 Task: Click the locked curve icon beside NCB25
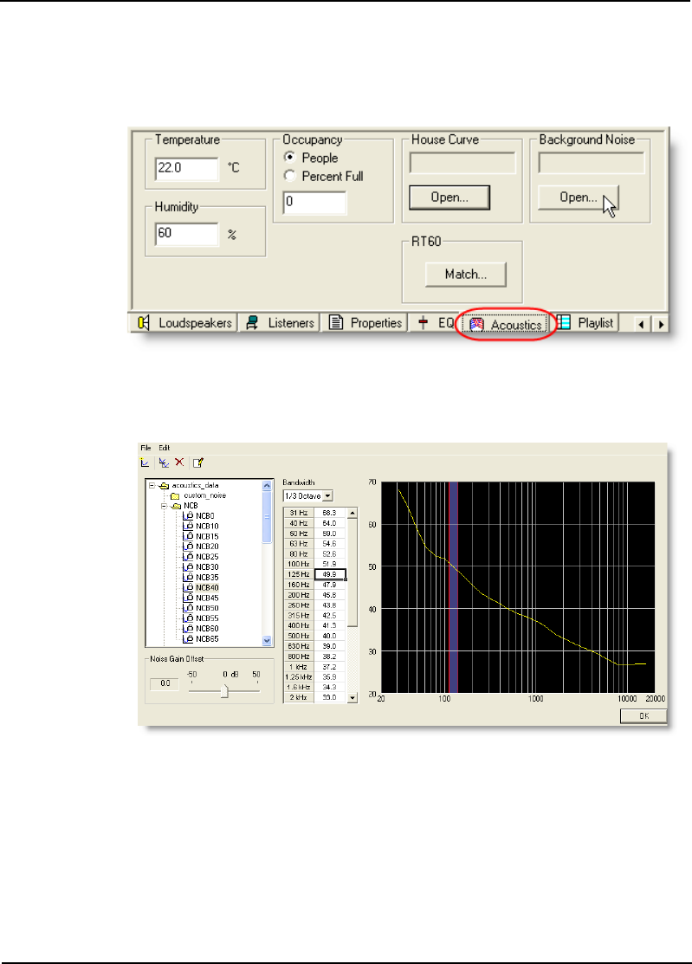188,557
